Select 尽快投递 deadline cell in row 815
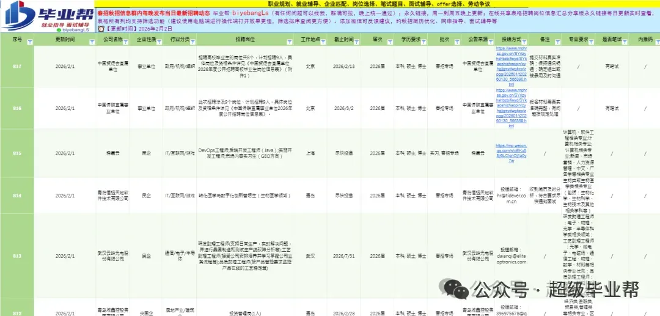This screenshot has height=316, width=660. 344,153
